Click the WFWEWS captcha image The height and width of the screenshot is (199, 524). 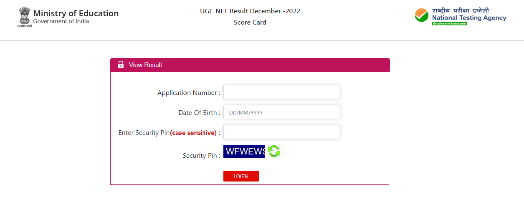(244, 152)
